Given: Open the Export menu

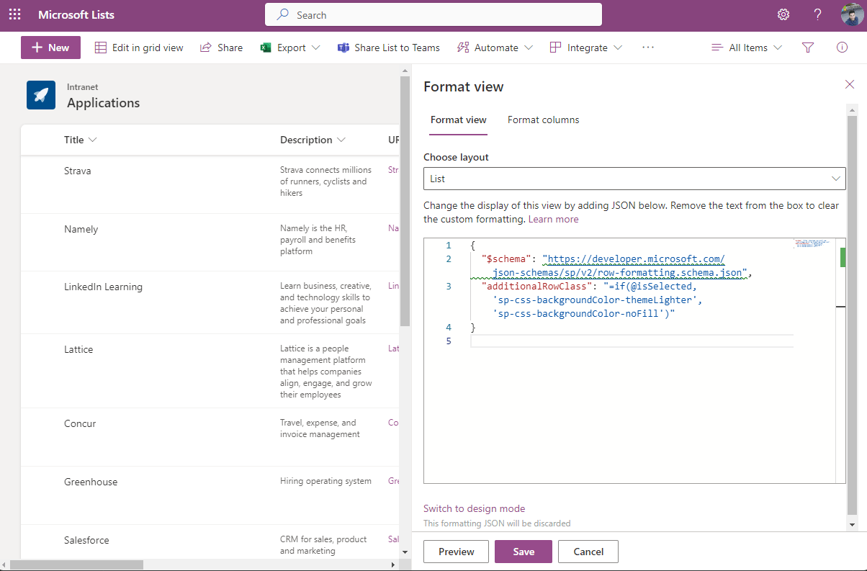Looking at the screenshot, I should 288,48.
